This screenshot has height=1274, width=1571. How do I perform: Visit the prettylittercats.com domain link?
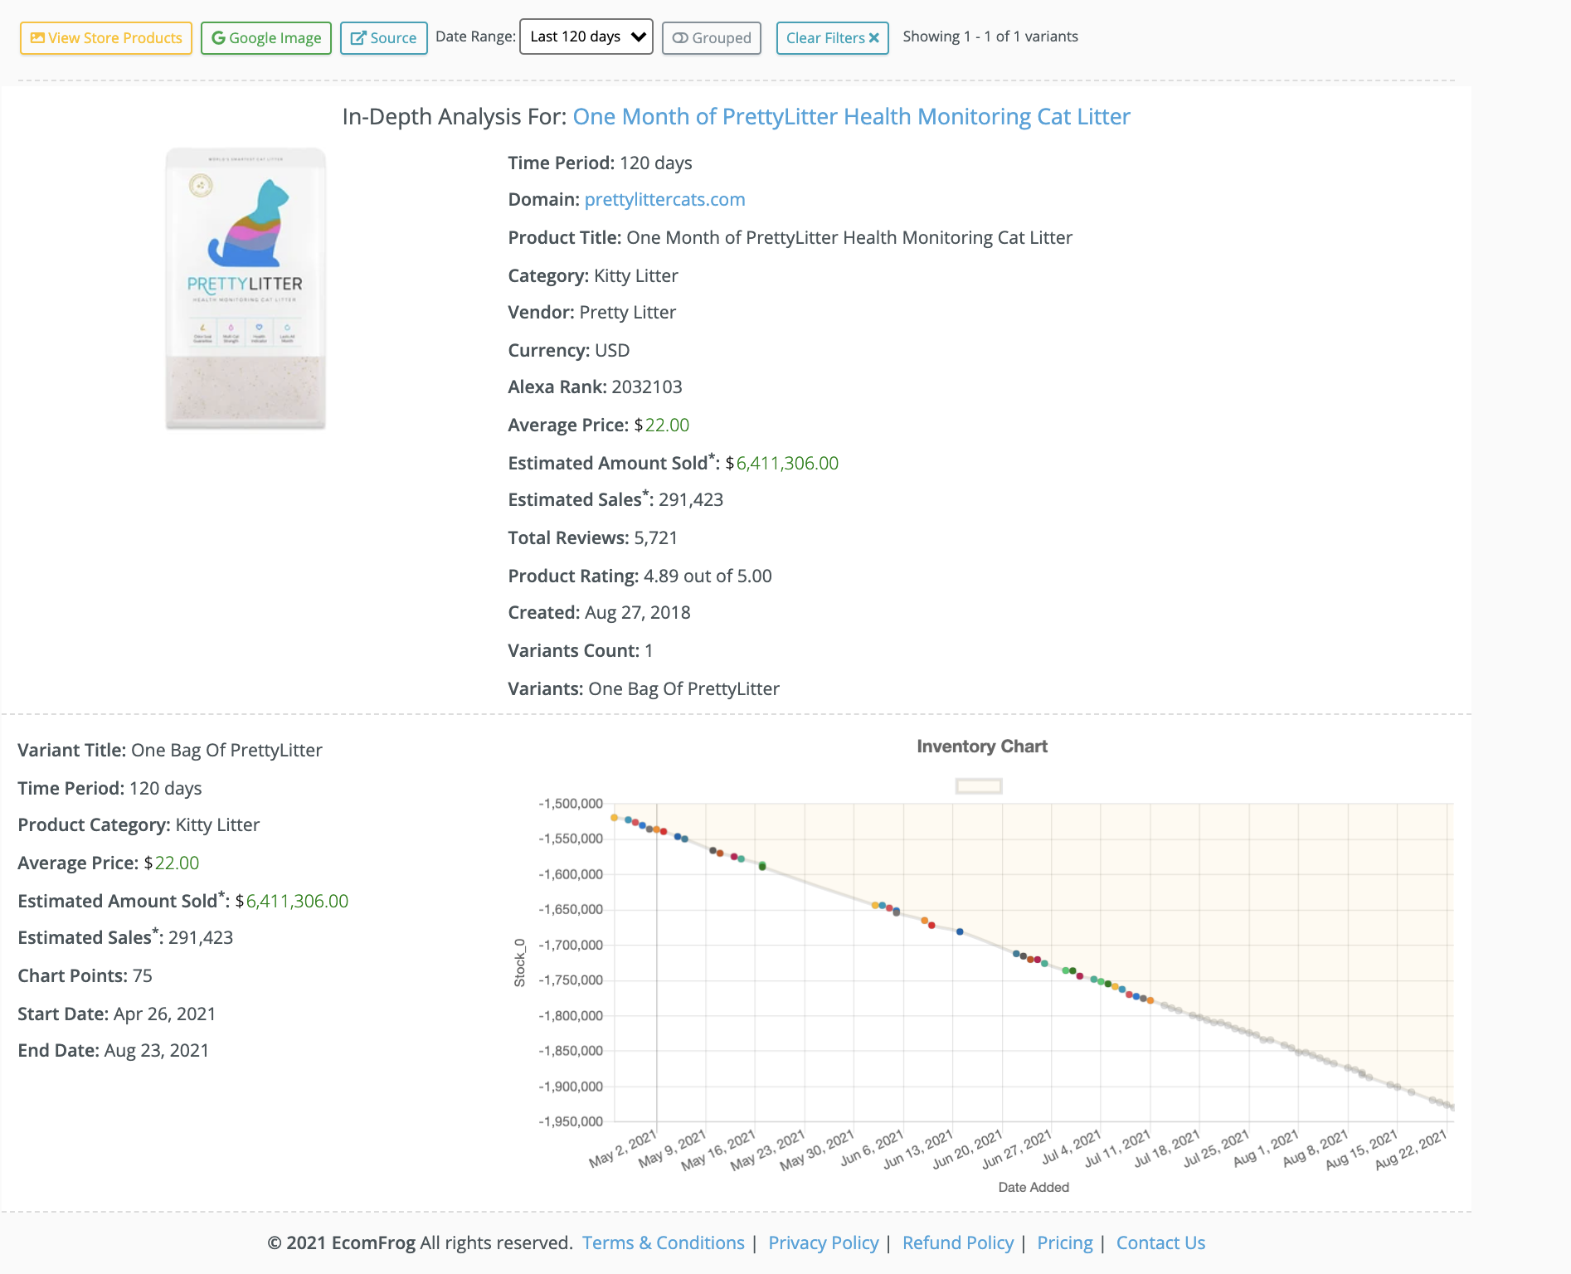tap(665, 200)
